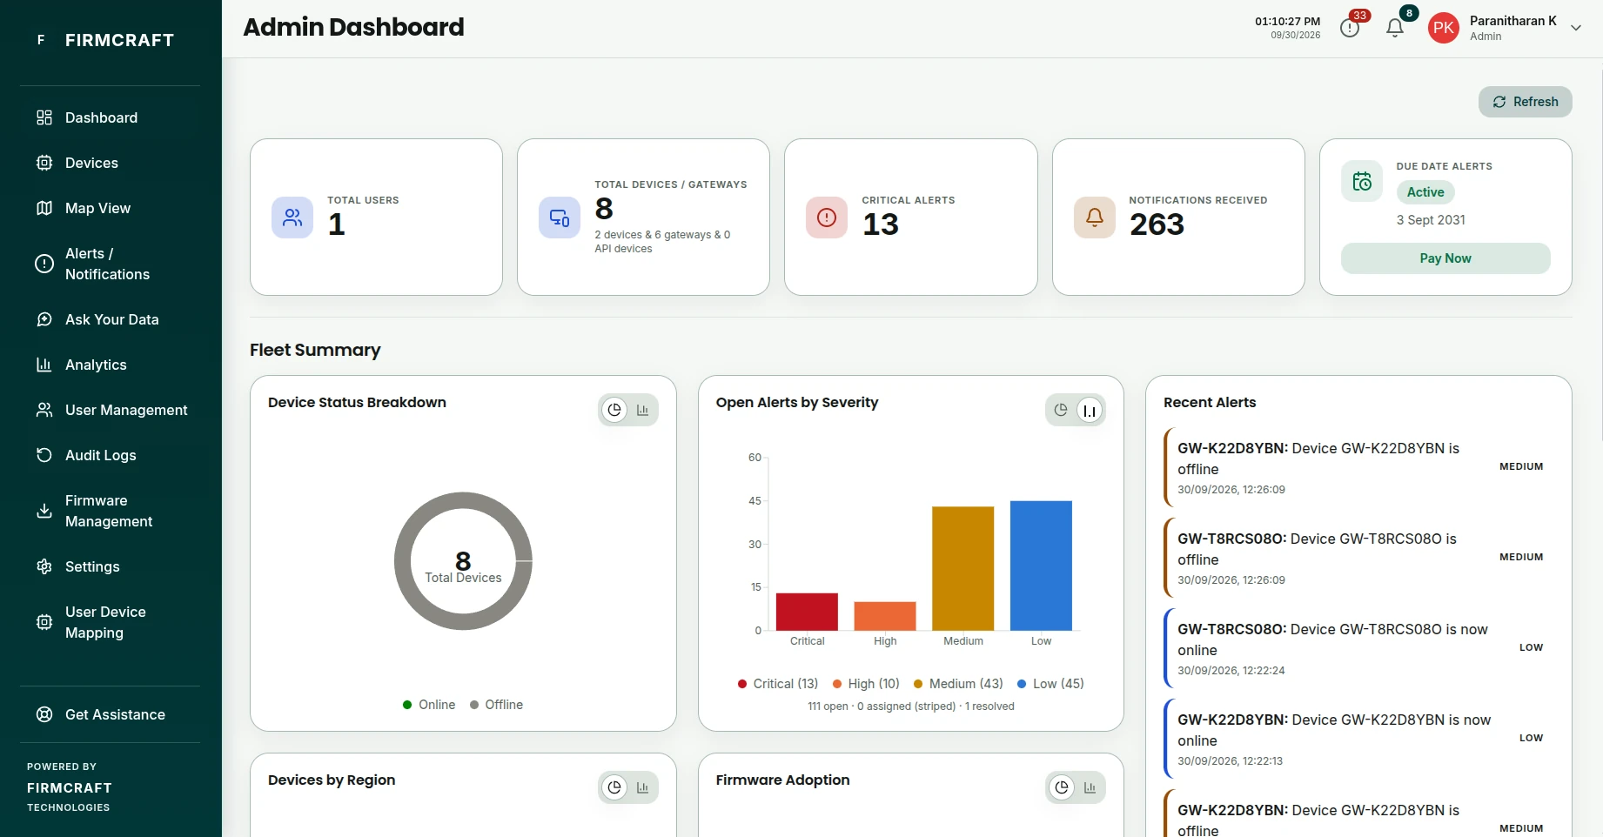The width and height of the screenshot is (1603, 837).
Task: Expand the Paranitharan K profile dropdown
Action: pos(1576,28)
